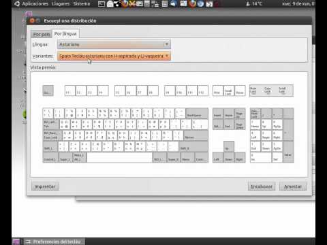Select Preferencies del tecláu in the bottom taskbar

coord(54,242)
